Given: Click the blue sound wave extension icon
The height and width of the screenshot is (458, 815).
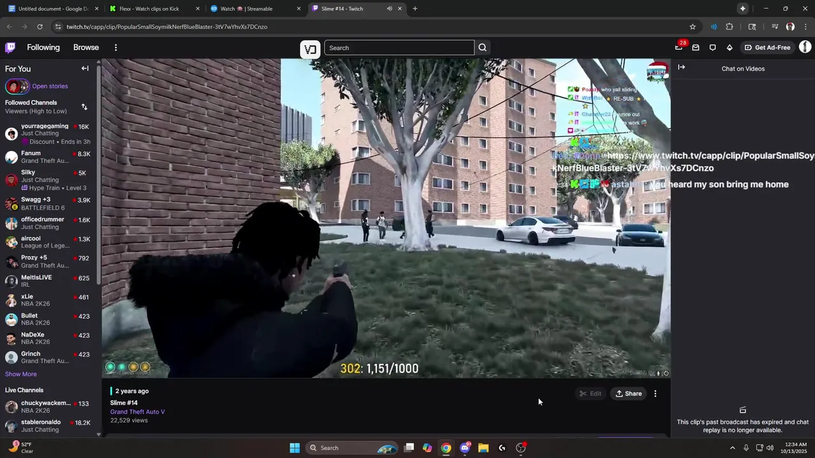Looking at the screenshot, I should point(714,27).
